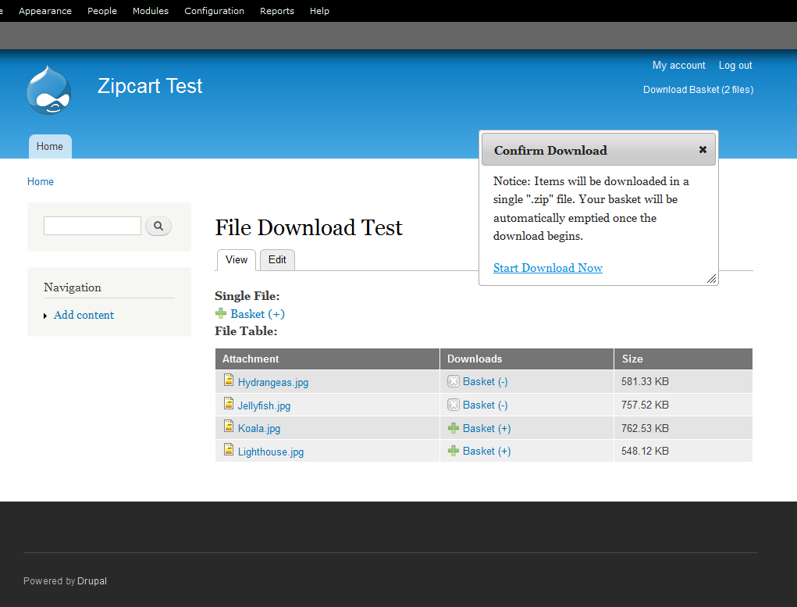This screenshot has width=797, height=607.
Task: Add Lighthouse.jpg via Basket (+) link
Action: [x=486, y=452]
